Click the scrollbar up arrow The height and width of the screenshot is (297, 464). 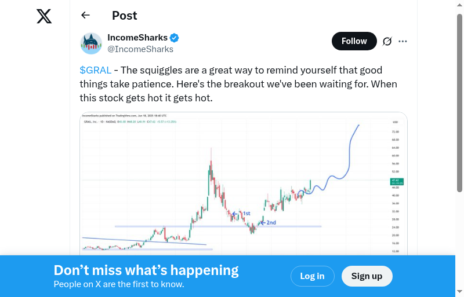[460, 4]
